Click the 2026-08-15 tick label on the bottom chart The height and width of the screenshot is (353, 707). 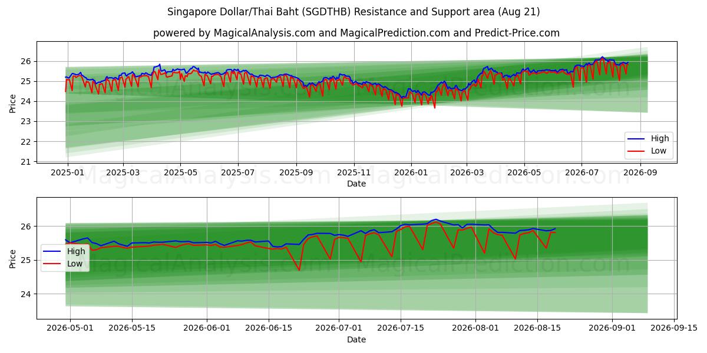[538, 329]
